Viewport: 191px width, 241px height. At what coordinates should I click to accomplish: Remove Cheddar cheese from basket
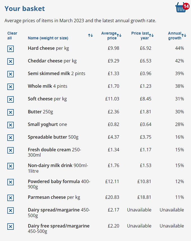(10, 62)
